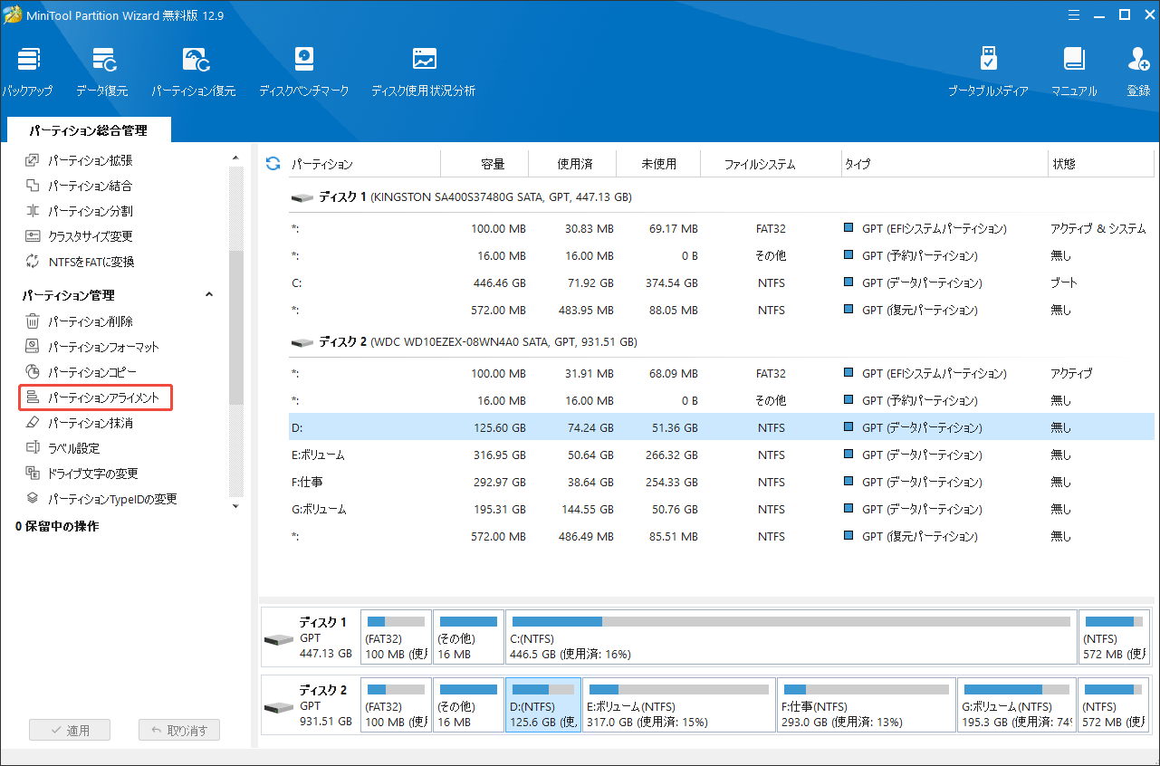Click the ディスク 1 drive icon in the disk map
Screen dimensions: 1160x766
point(277,639)
